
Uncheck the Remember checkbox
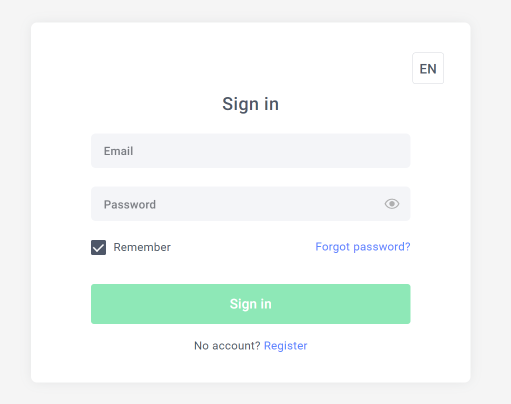pyautogui.click(x=98, y=247)
